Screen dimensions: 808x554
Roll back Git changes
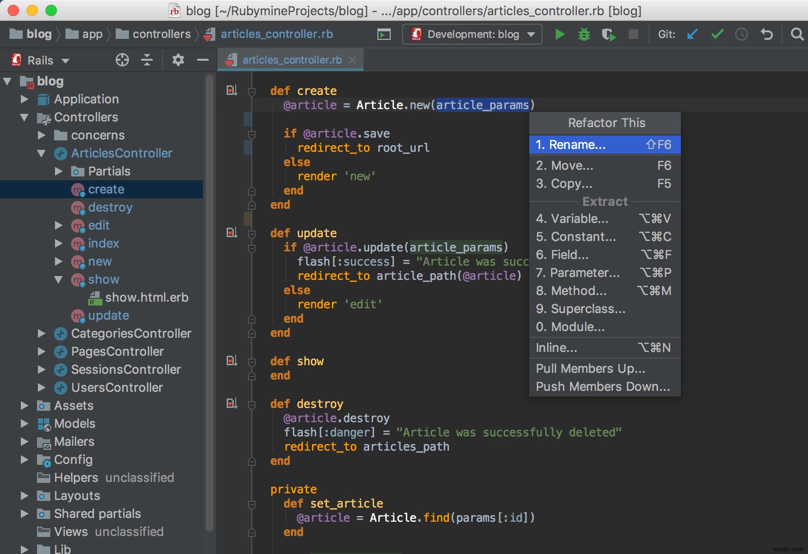(x=767, y=34)
